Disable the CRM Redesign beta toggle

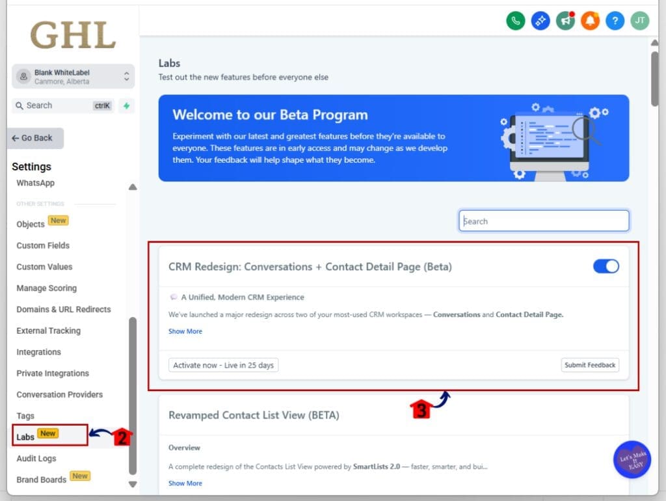pyautogui.click(x=606, y=266)
